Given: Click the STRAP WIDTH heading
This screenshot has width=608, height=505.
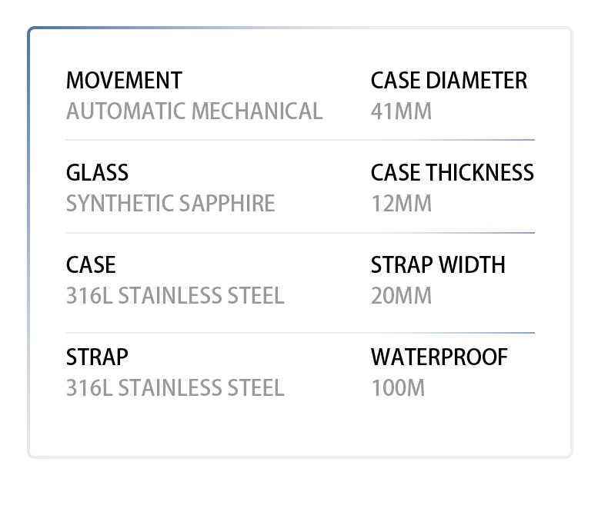Looking at the screenshot, I should pyautogui.click(x=438, y=265).
